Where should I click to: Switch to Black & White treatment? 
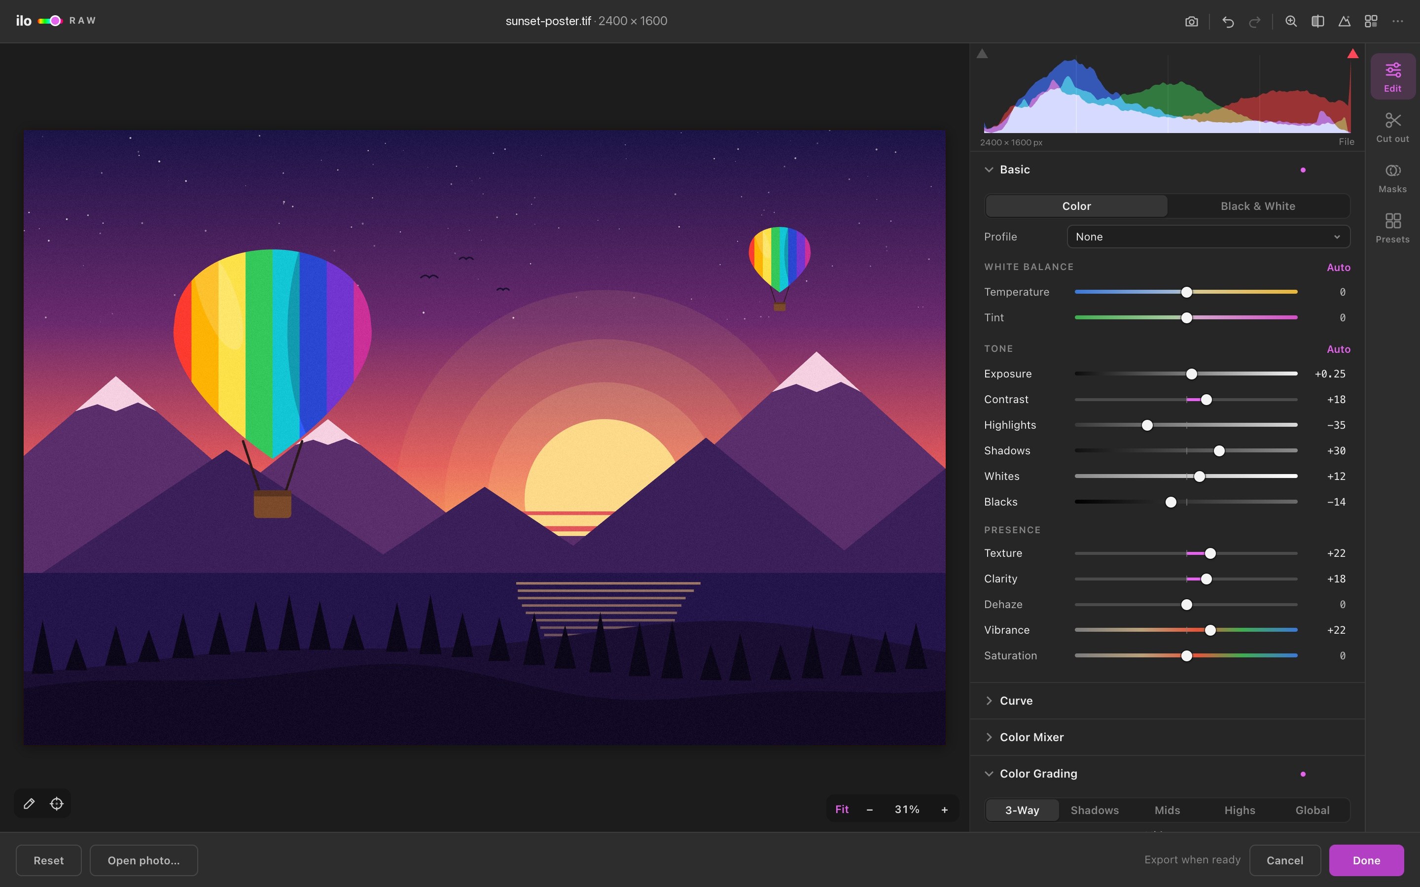click(1258, 206)
